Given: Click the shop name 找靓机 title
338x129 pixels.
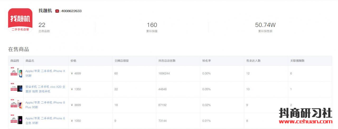Looking at the screenshot, I should pos(45,11).
